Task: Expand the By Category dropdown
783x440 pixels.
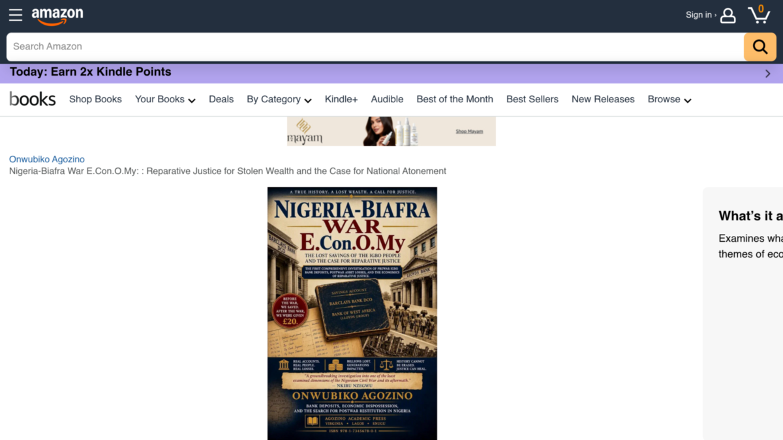Action: [279, 99]
